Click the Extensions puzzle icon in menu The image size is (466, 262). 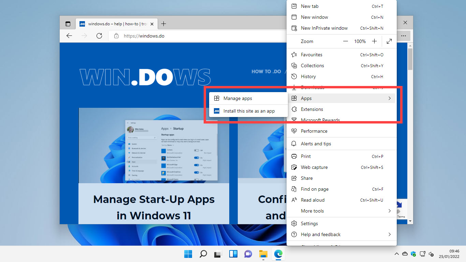point(294,109)
